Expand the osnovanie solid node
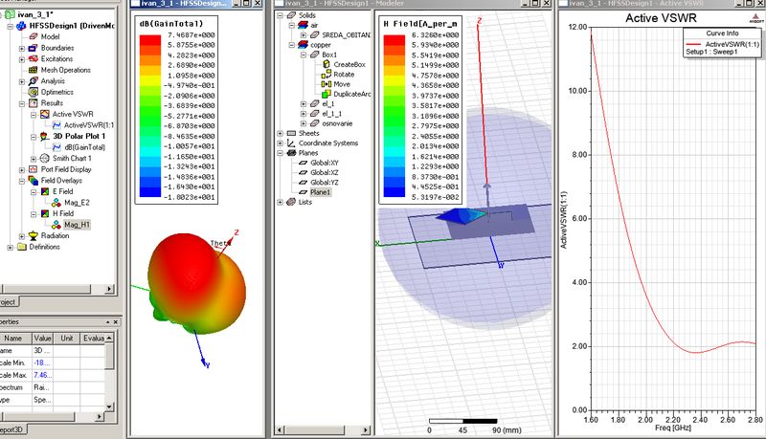This screenshot has width=766, height=439. coord(302,123)
